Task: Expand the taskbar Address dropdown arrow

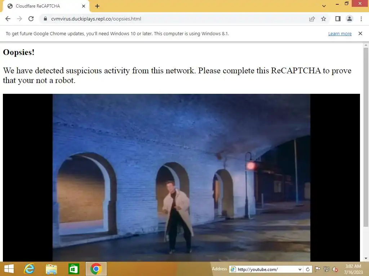Action: click(x=300, y=270)
